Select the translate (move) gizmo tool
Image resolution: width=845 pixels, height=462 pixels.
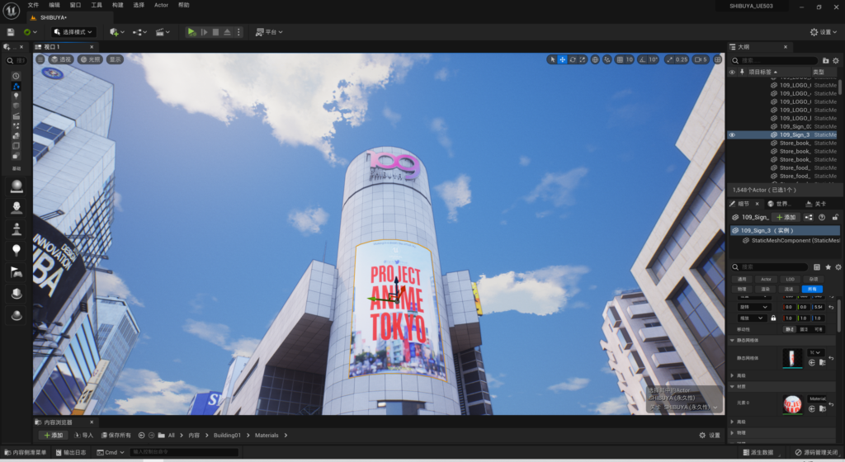pos(562,59)
